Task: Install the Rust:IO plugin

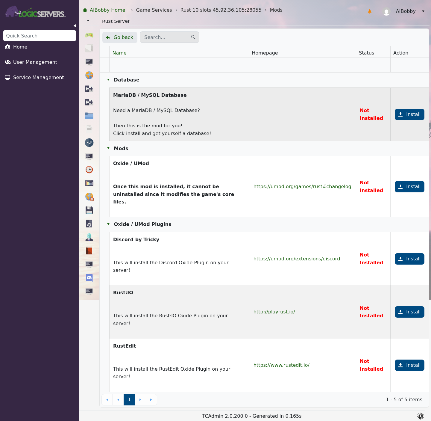Action: pos(409,312)
